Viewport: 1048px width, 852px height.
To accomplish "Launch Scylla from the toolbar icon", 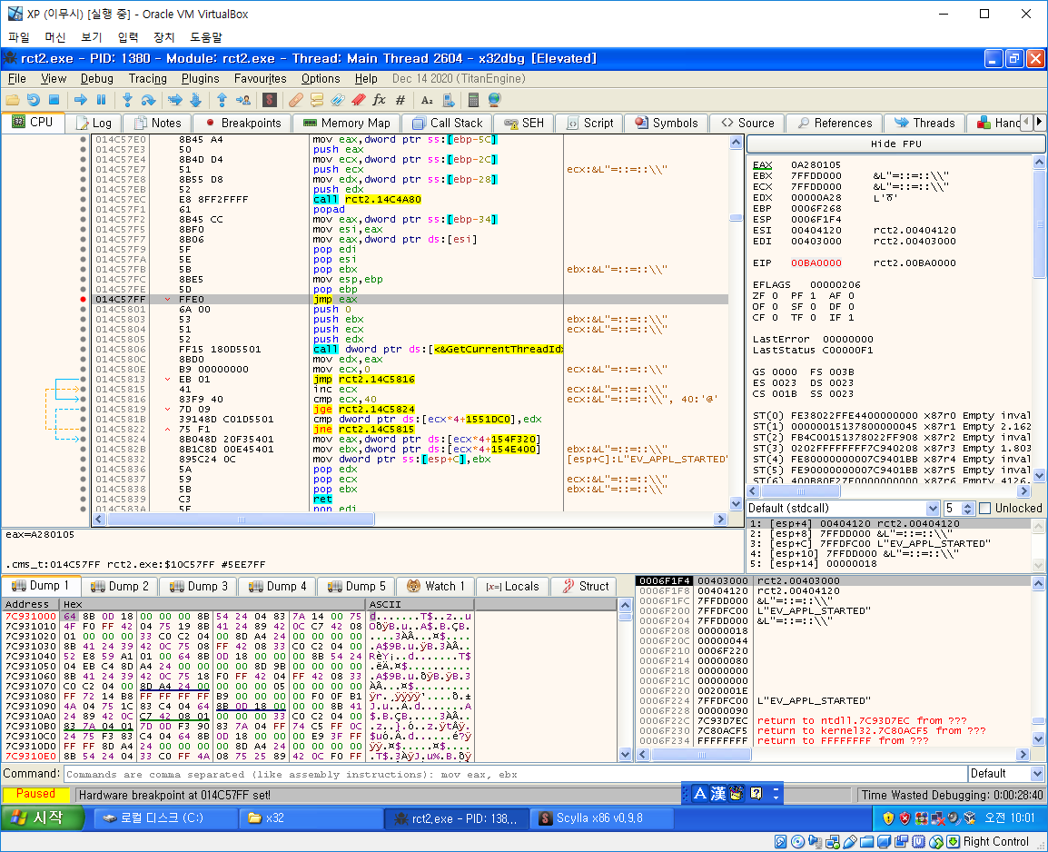I will (x=270, y=100).
